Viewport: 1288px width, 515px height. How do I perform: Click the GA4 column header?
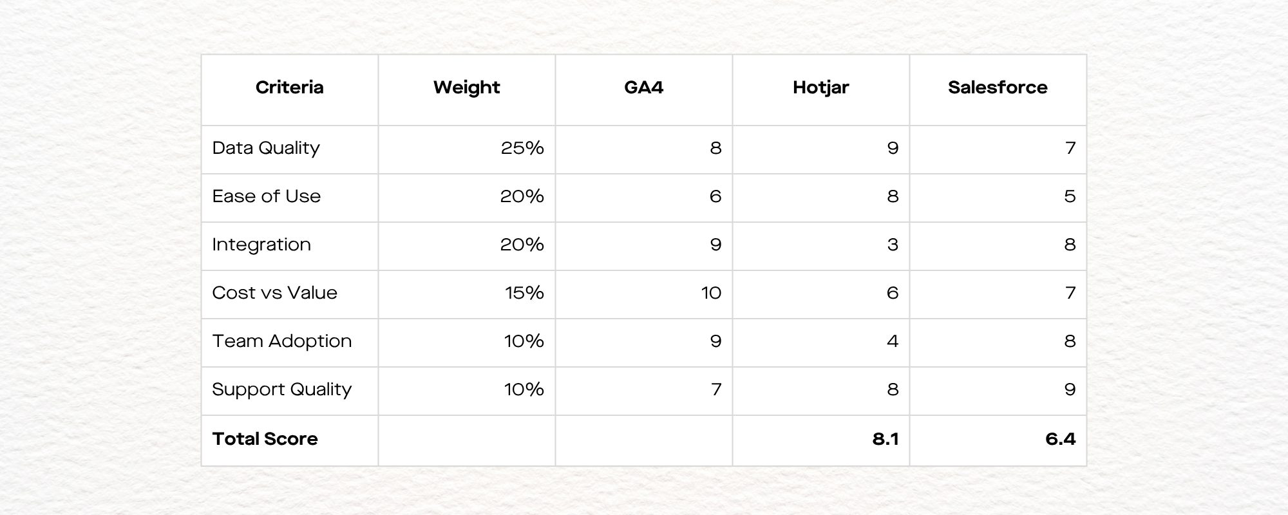pos(643,88)
